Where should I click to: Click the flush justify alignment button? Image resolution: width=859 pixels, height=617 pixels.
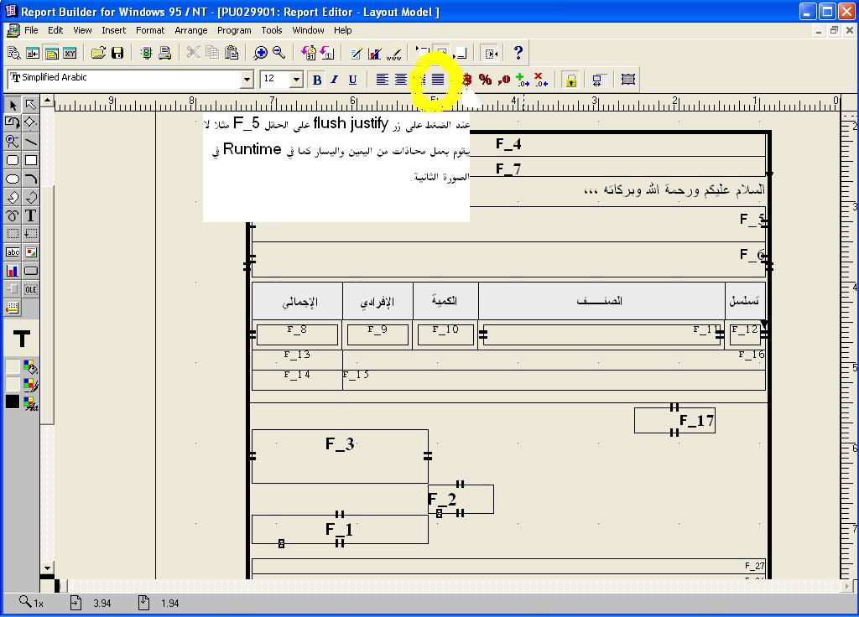[437, 80]
